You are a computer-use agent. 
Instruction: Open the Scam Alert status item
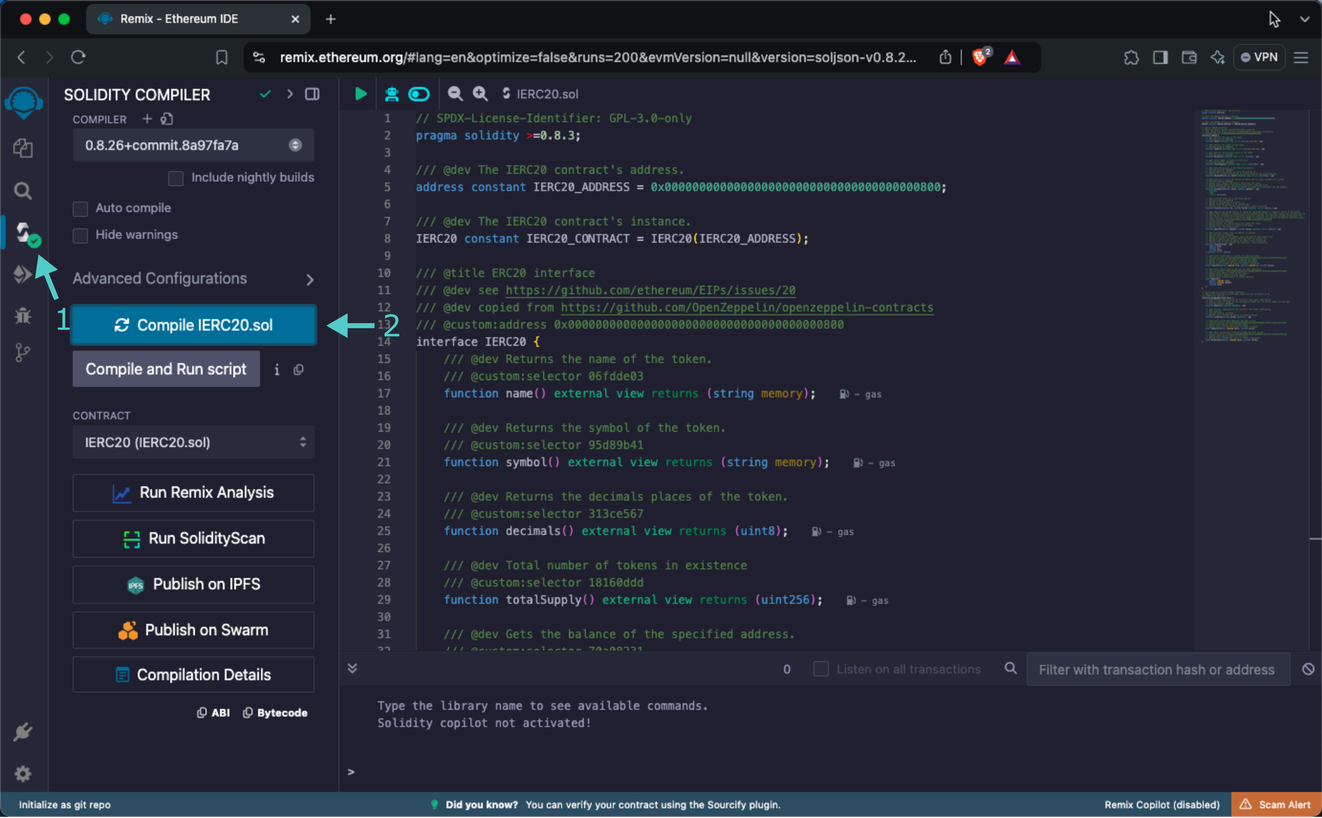click(x=1277, y=805)
